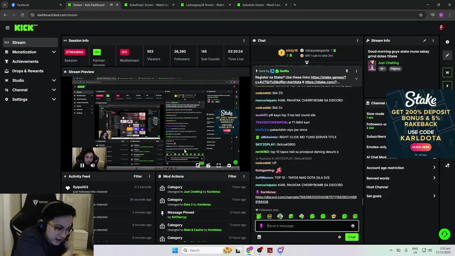
Task: Open Account age restriction arrow
Action: click(434, 168)
